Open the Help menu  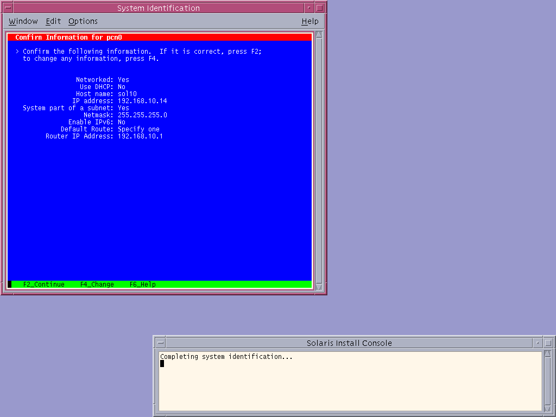coord(310,21)
